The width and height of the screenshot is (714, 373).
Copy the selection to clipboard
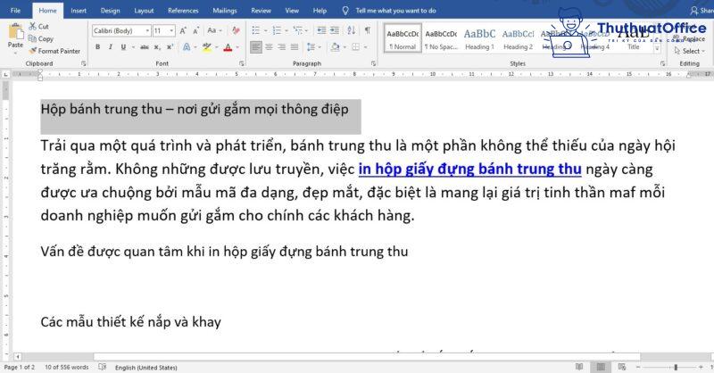click(40, 38)
